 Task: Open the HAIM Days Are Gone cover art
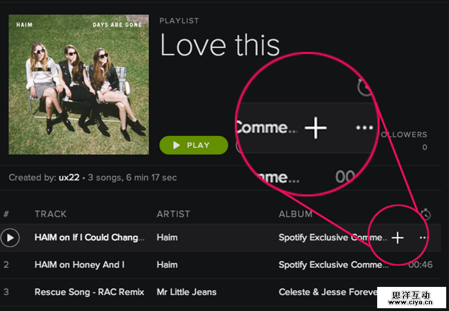click(79, 85)
